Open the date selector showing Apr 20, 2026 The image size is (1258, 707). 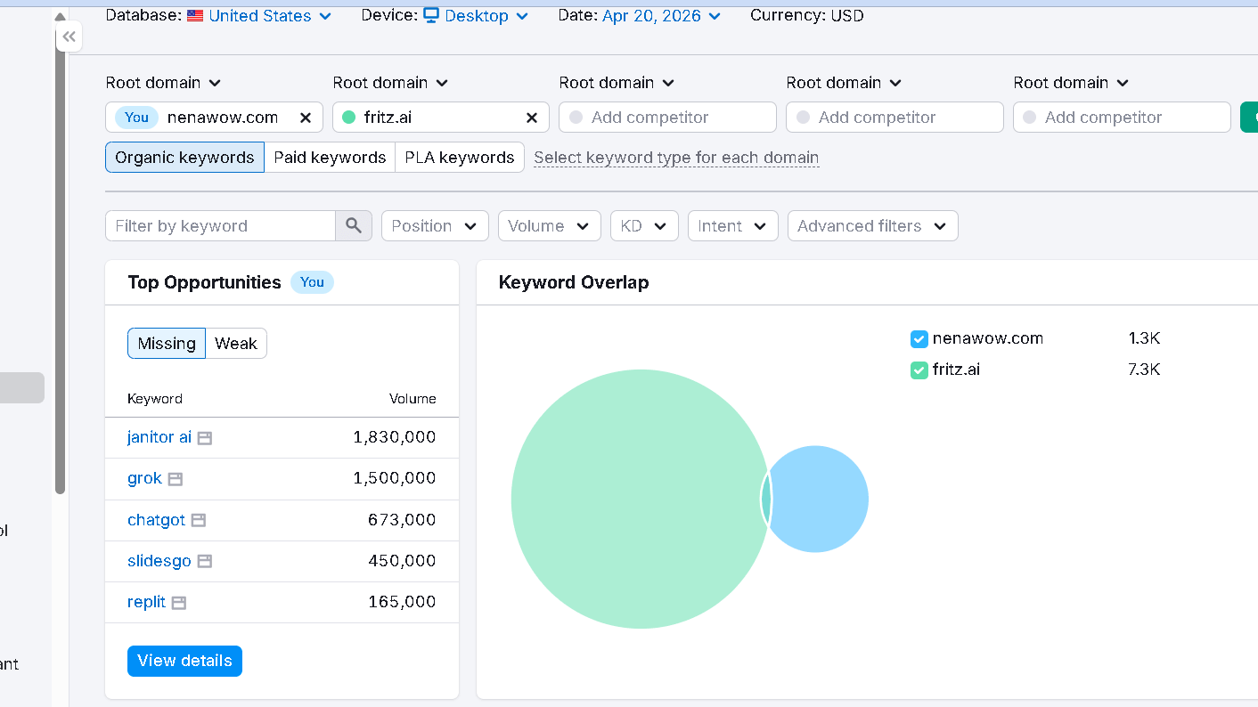pyautogui.click(x=653, y=15)
